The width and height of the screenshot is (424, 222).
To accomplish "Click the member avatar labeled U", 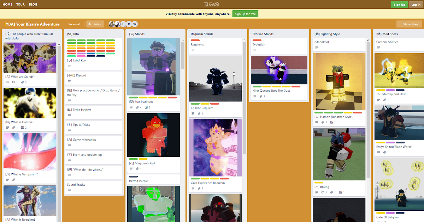I will click(x=123, y=24).
